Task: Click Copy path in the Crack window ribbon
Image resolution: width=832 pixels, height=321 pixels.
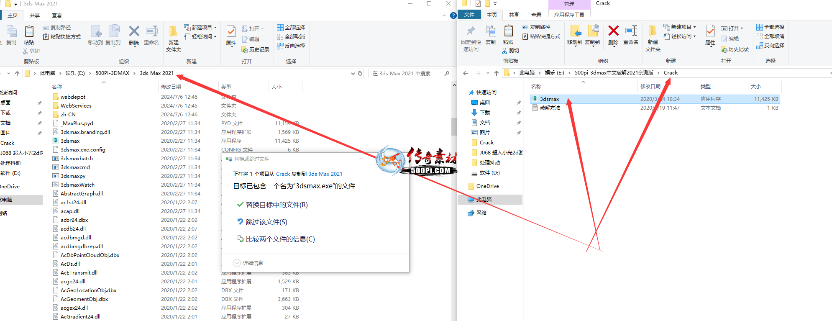Action: pos(536,27)
